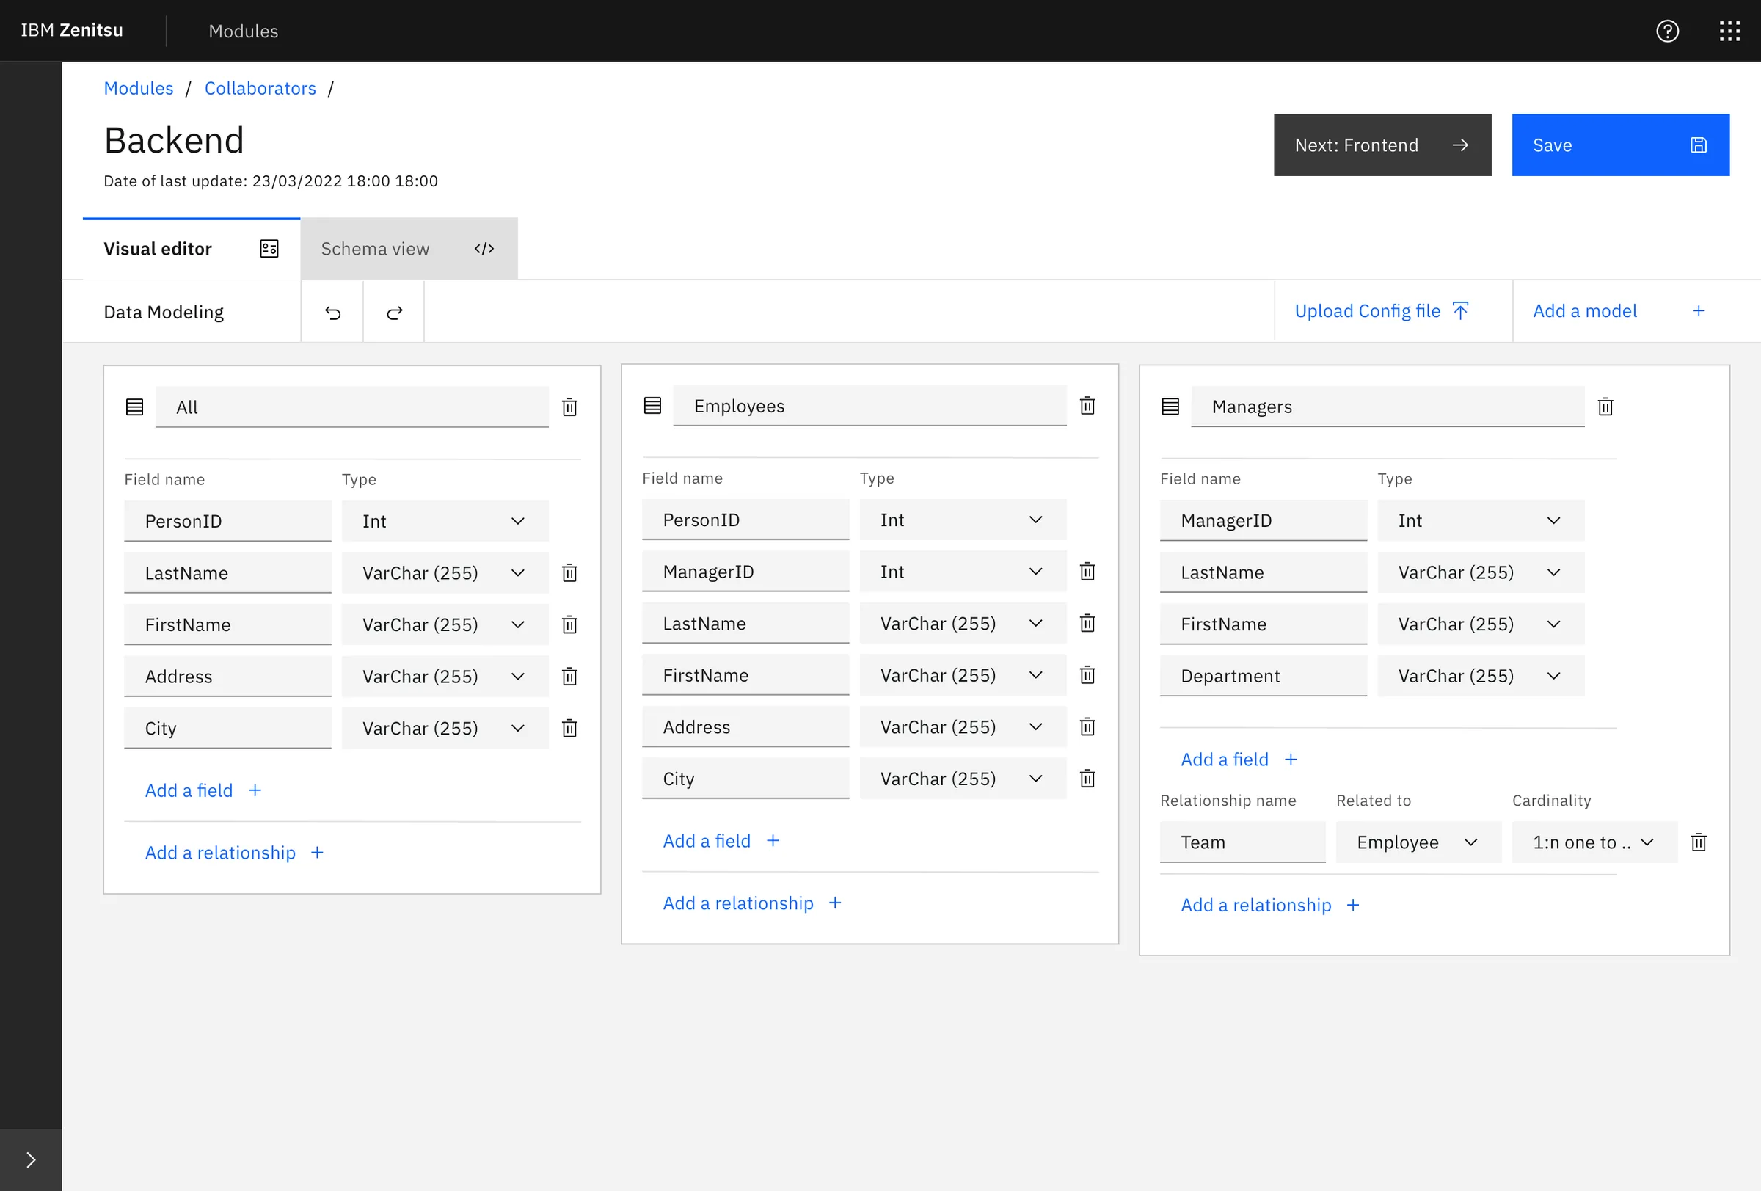Change PersonID type in All model
1761x1191 pixels.
tap(444, 521)
